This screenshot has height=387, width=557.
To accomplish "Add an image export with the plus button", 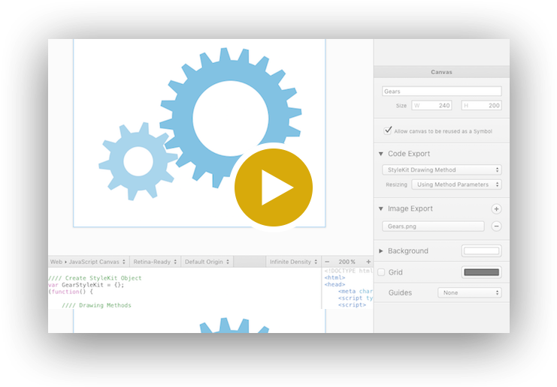I will point(496,209).
